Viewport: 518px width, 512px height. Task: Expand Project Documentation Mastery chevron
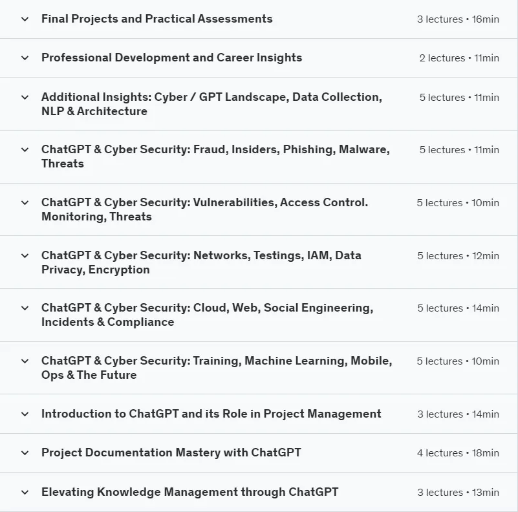pyautogui.click(x=25, y=453)
